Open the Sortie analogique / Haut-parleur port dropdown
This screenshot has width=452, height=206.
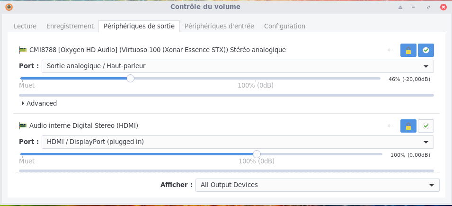coord(238,66)
